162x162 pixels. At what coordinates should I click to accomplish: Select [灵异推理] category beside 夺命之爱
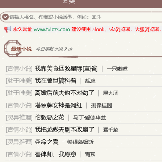19,142
